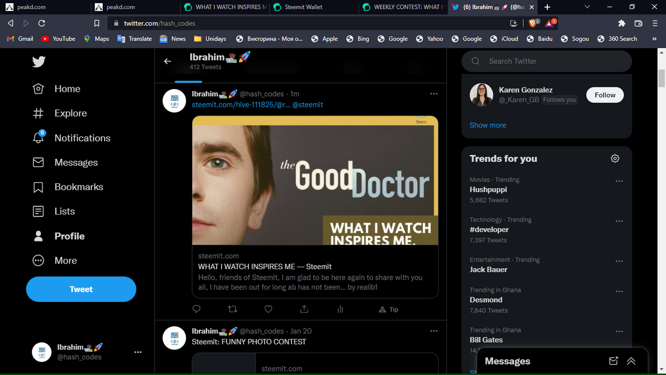
Task: Reload the page
Action: click(x=42, y=23)
